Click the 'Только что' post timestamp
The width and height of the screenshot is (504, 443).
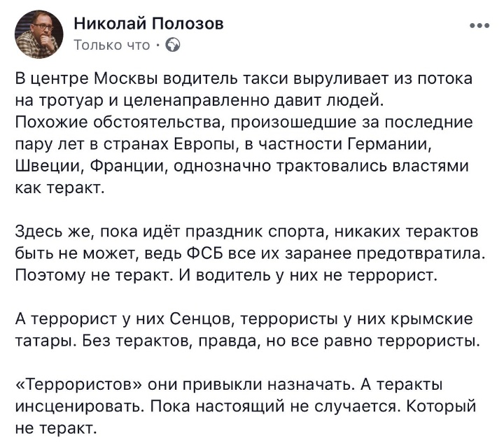112,45
